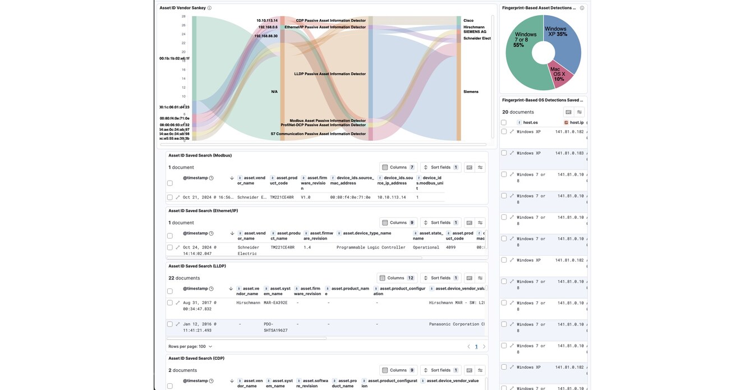
Task: Open Columns 12 selector in LLDP search
Action: point(396,278)
